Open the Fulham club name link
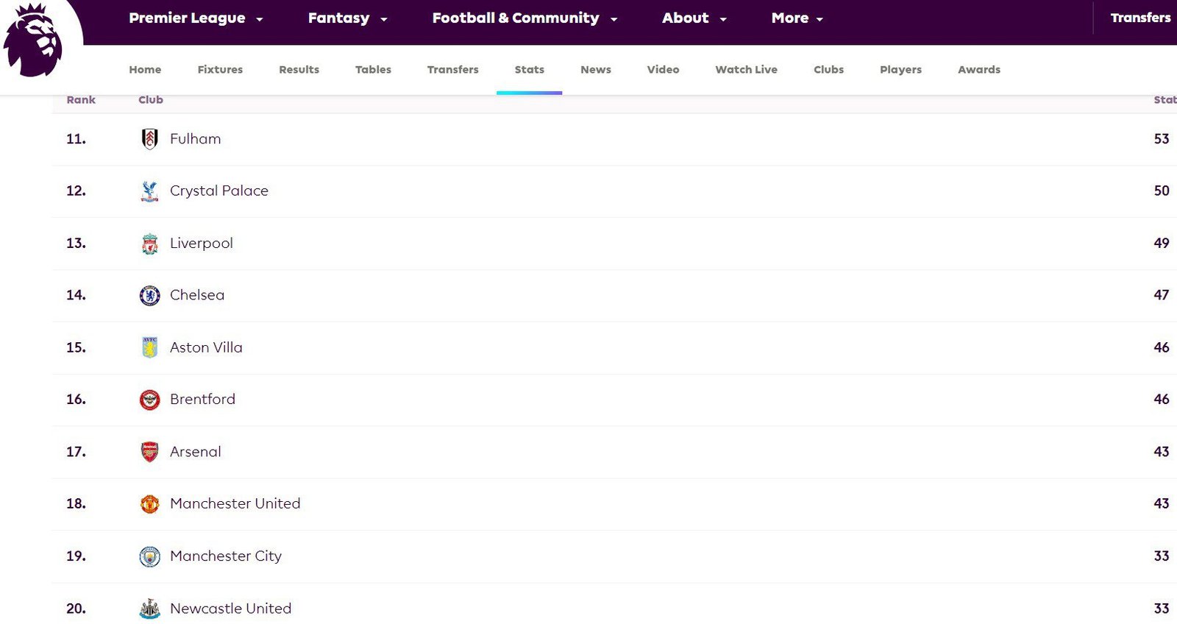The width and height of the screenshot is (1177, 624). click(195, 139)
